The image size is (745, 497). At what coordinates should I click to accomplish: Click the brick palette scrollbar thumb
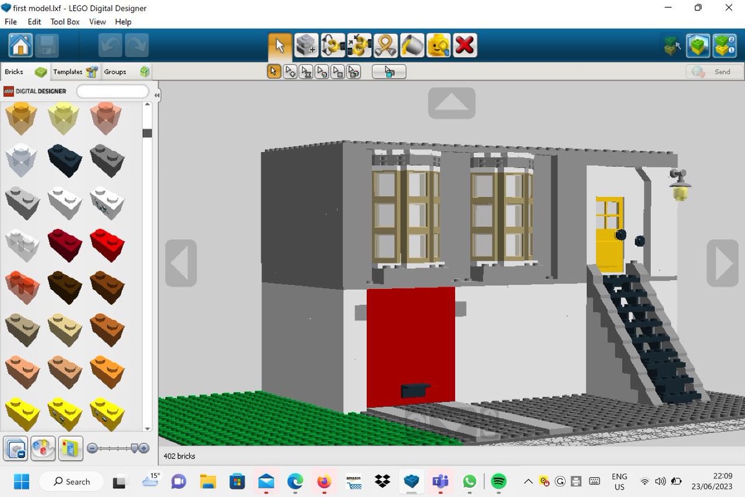[x=147, y=133]
